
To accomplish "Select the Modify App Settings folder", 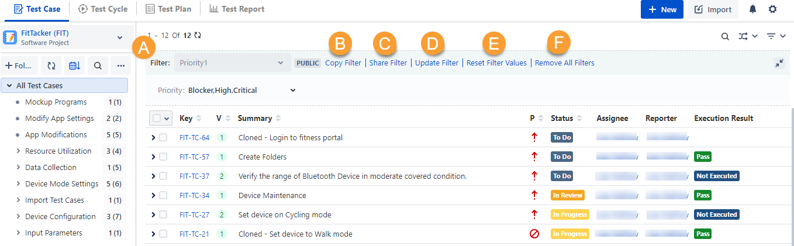I will click(x=59, y=118).
